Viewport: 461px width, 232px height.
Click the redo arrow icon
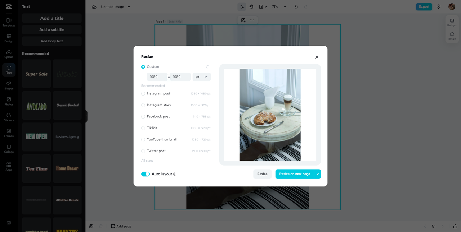pos(306,6)
